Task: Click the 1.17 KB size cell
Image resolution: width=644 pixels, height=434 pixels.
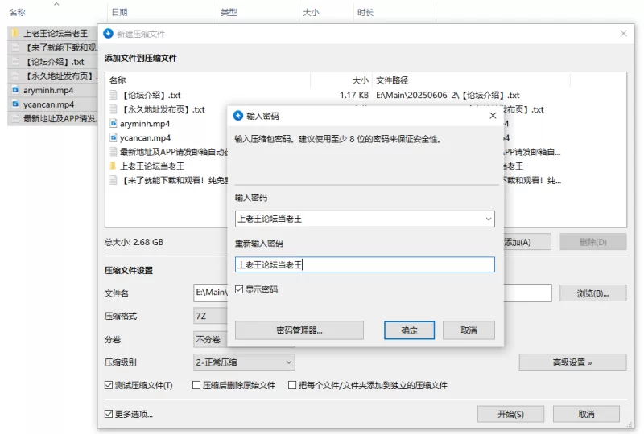Action: click(354, 95)
